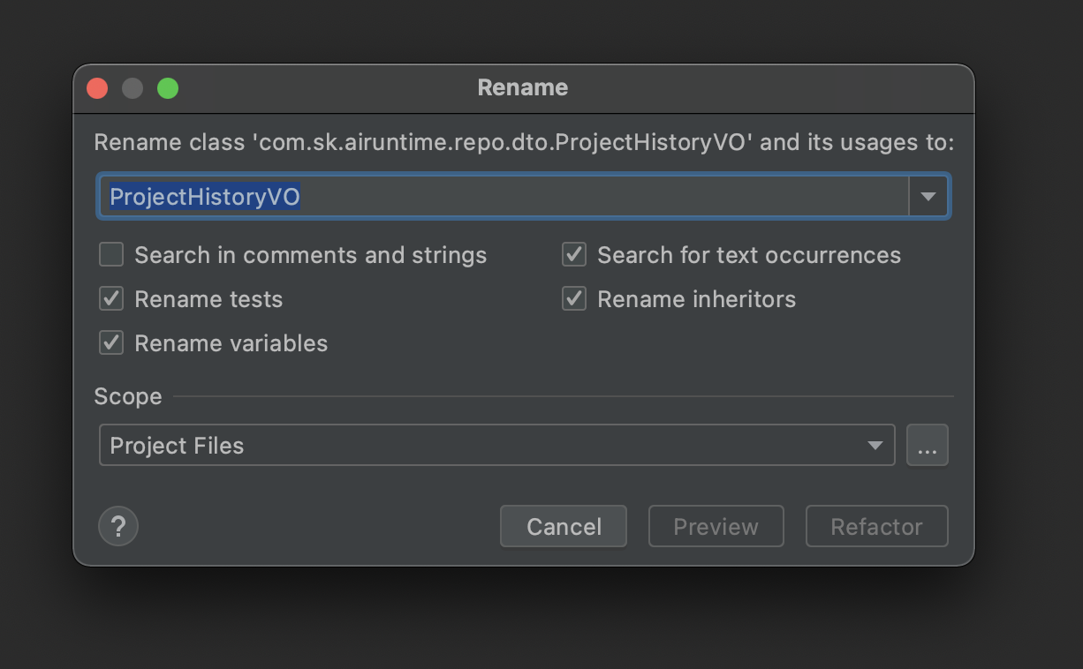
Task: Click the 'Rename class' description label
Action: tap(523, 143)
